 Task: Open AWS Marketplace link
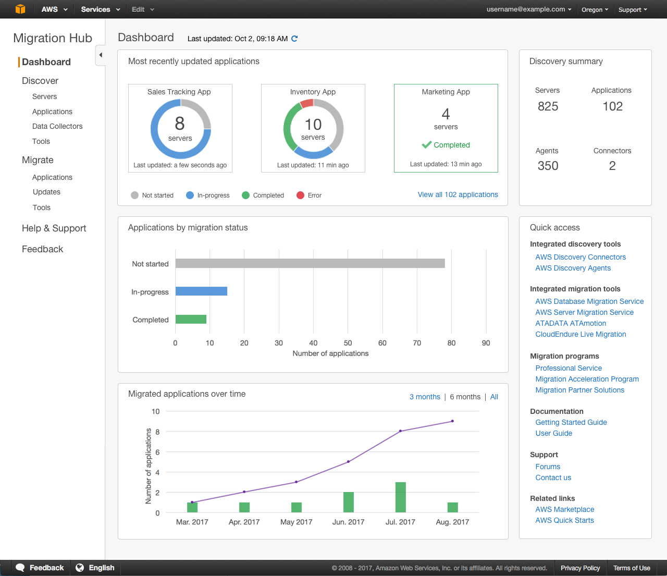565,509
